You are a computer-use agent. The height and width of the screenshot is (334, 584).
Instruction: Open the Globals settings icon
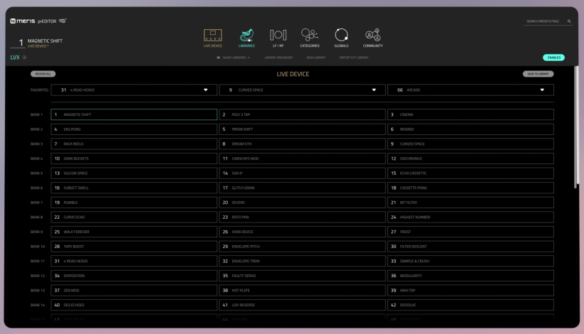point(341,35)
